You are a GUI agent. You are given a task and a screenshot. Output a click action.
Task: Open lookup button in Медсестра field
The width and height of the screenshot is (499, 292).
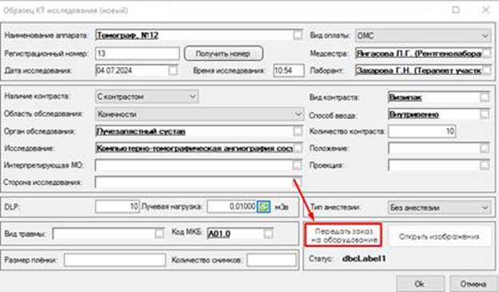point(486,54)
